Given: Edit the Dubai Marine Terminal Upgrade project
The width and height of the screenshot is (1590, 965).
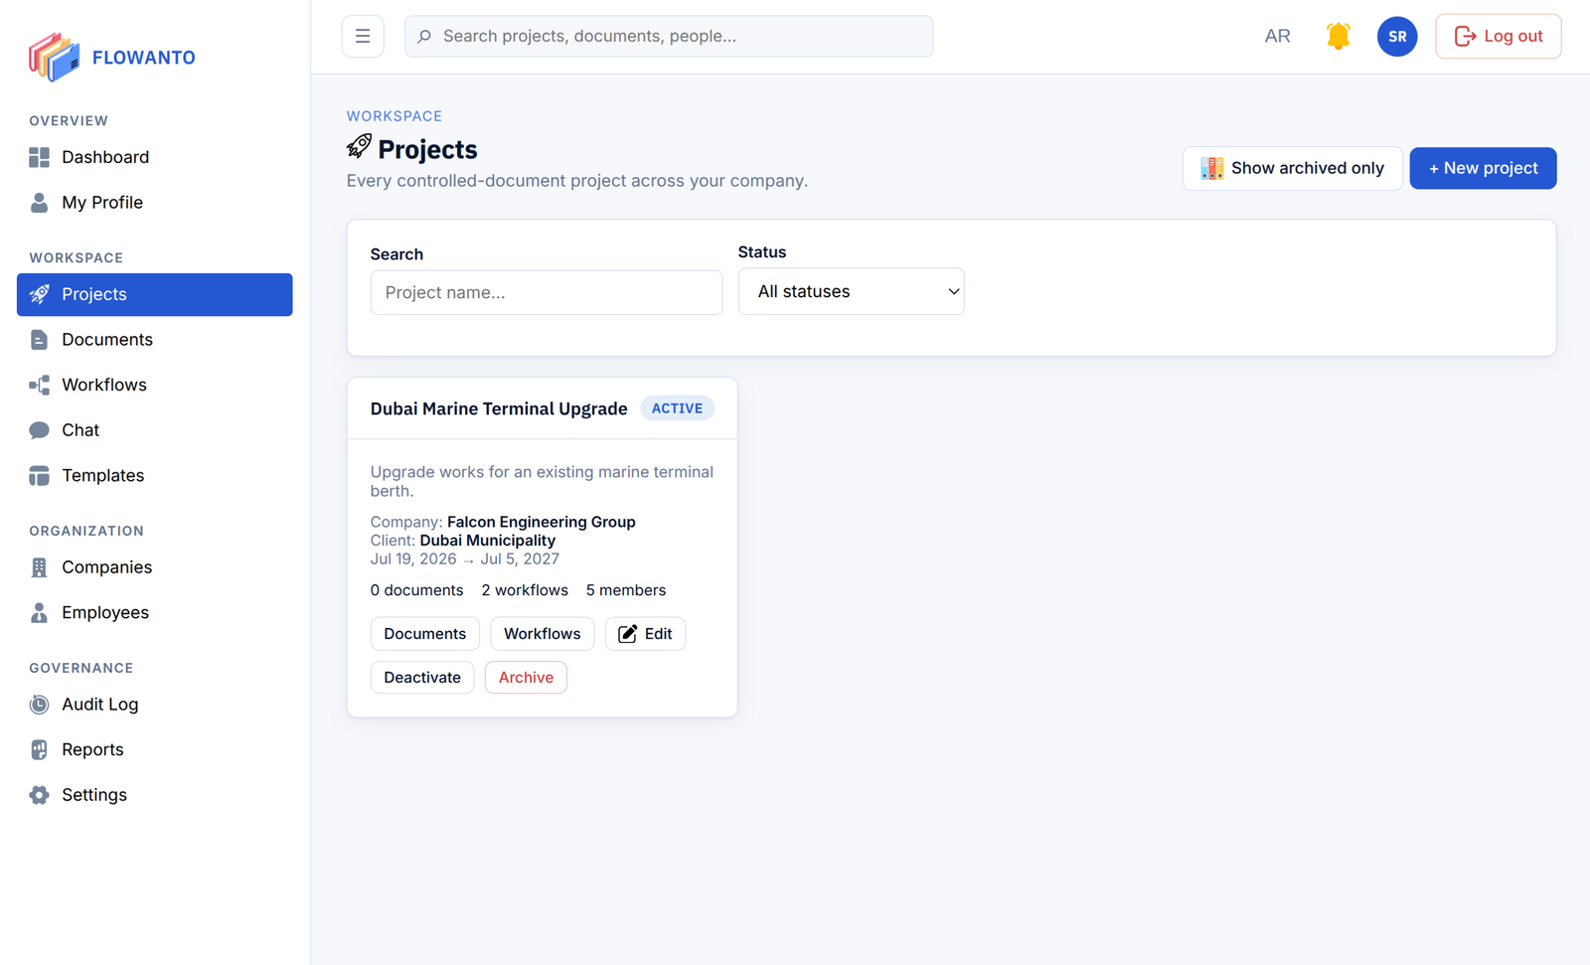Looking at the screenshot, I should (x=645, y=634).
